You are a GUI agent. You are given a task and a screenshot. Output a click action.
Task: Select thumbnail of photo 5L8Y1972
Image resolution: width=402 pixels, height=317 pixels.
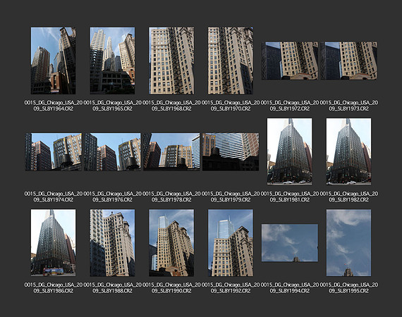(x=290, y=61)
